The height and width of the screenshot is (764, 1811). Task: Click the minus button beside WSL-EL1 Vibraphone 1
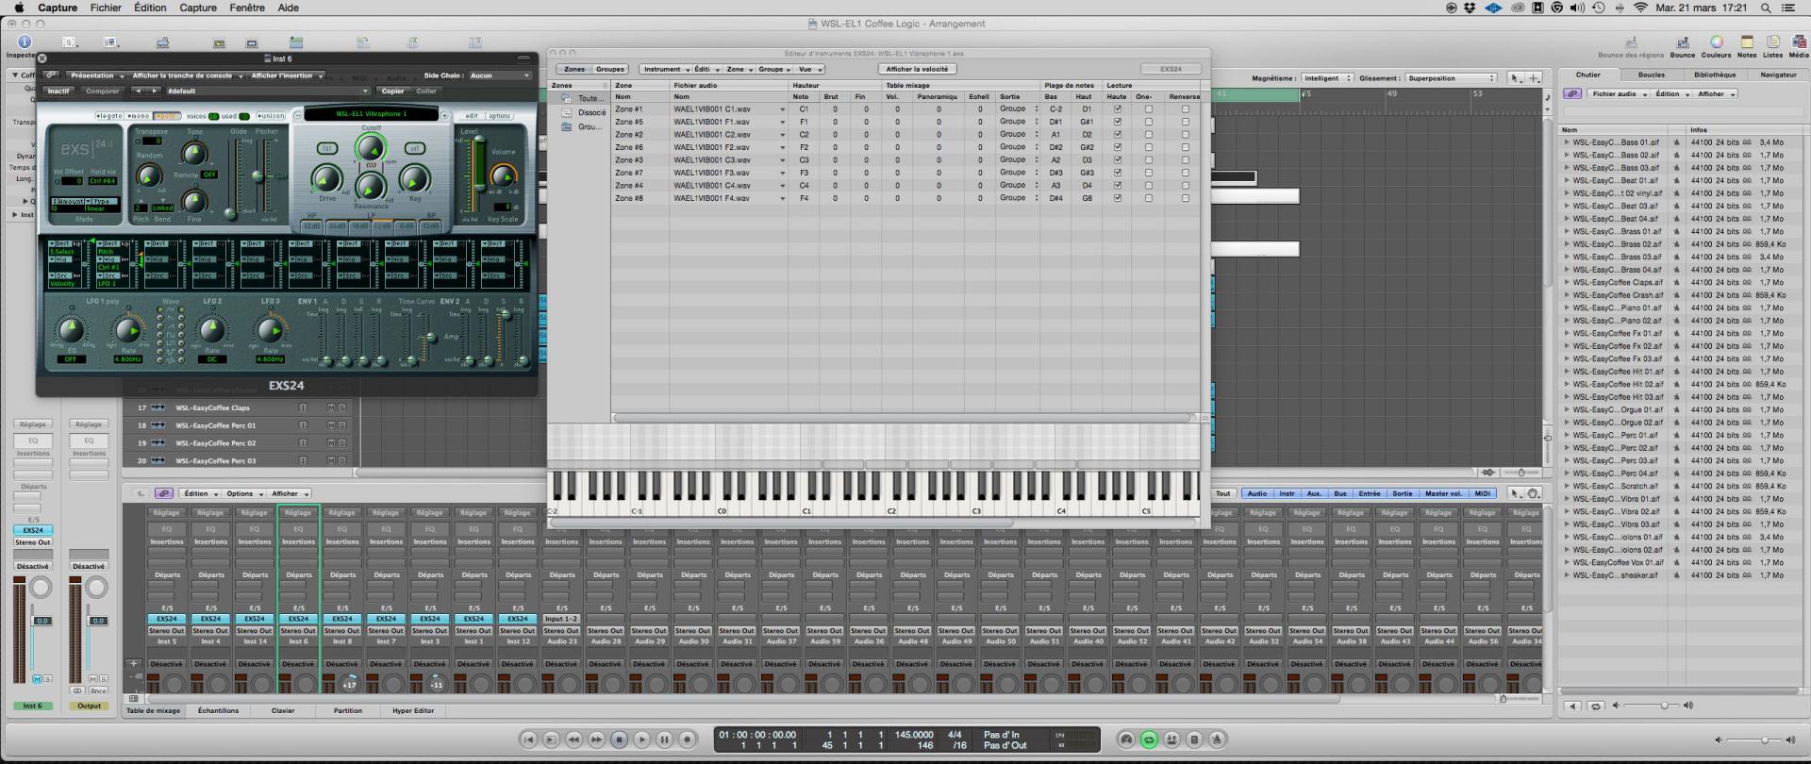pos(298,116)
